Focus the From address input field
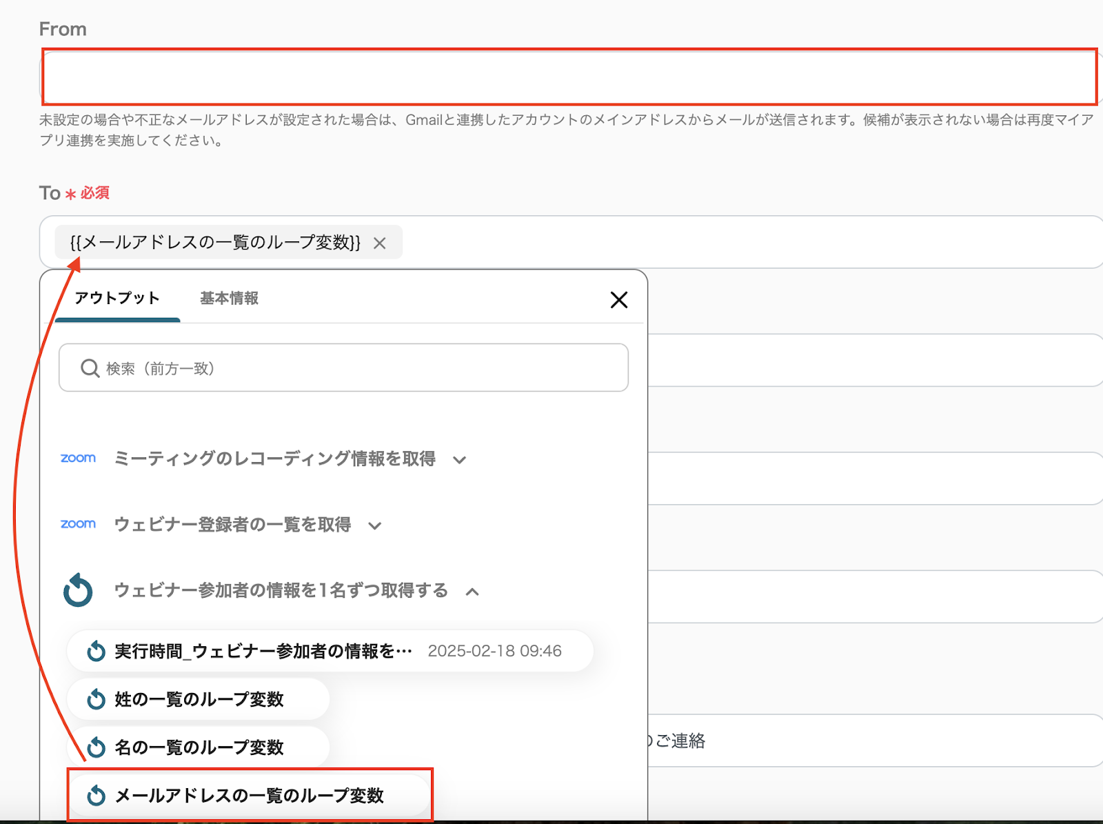This screenshot has height=824, width=1103. point(569,77)
